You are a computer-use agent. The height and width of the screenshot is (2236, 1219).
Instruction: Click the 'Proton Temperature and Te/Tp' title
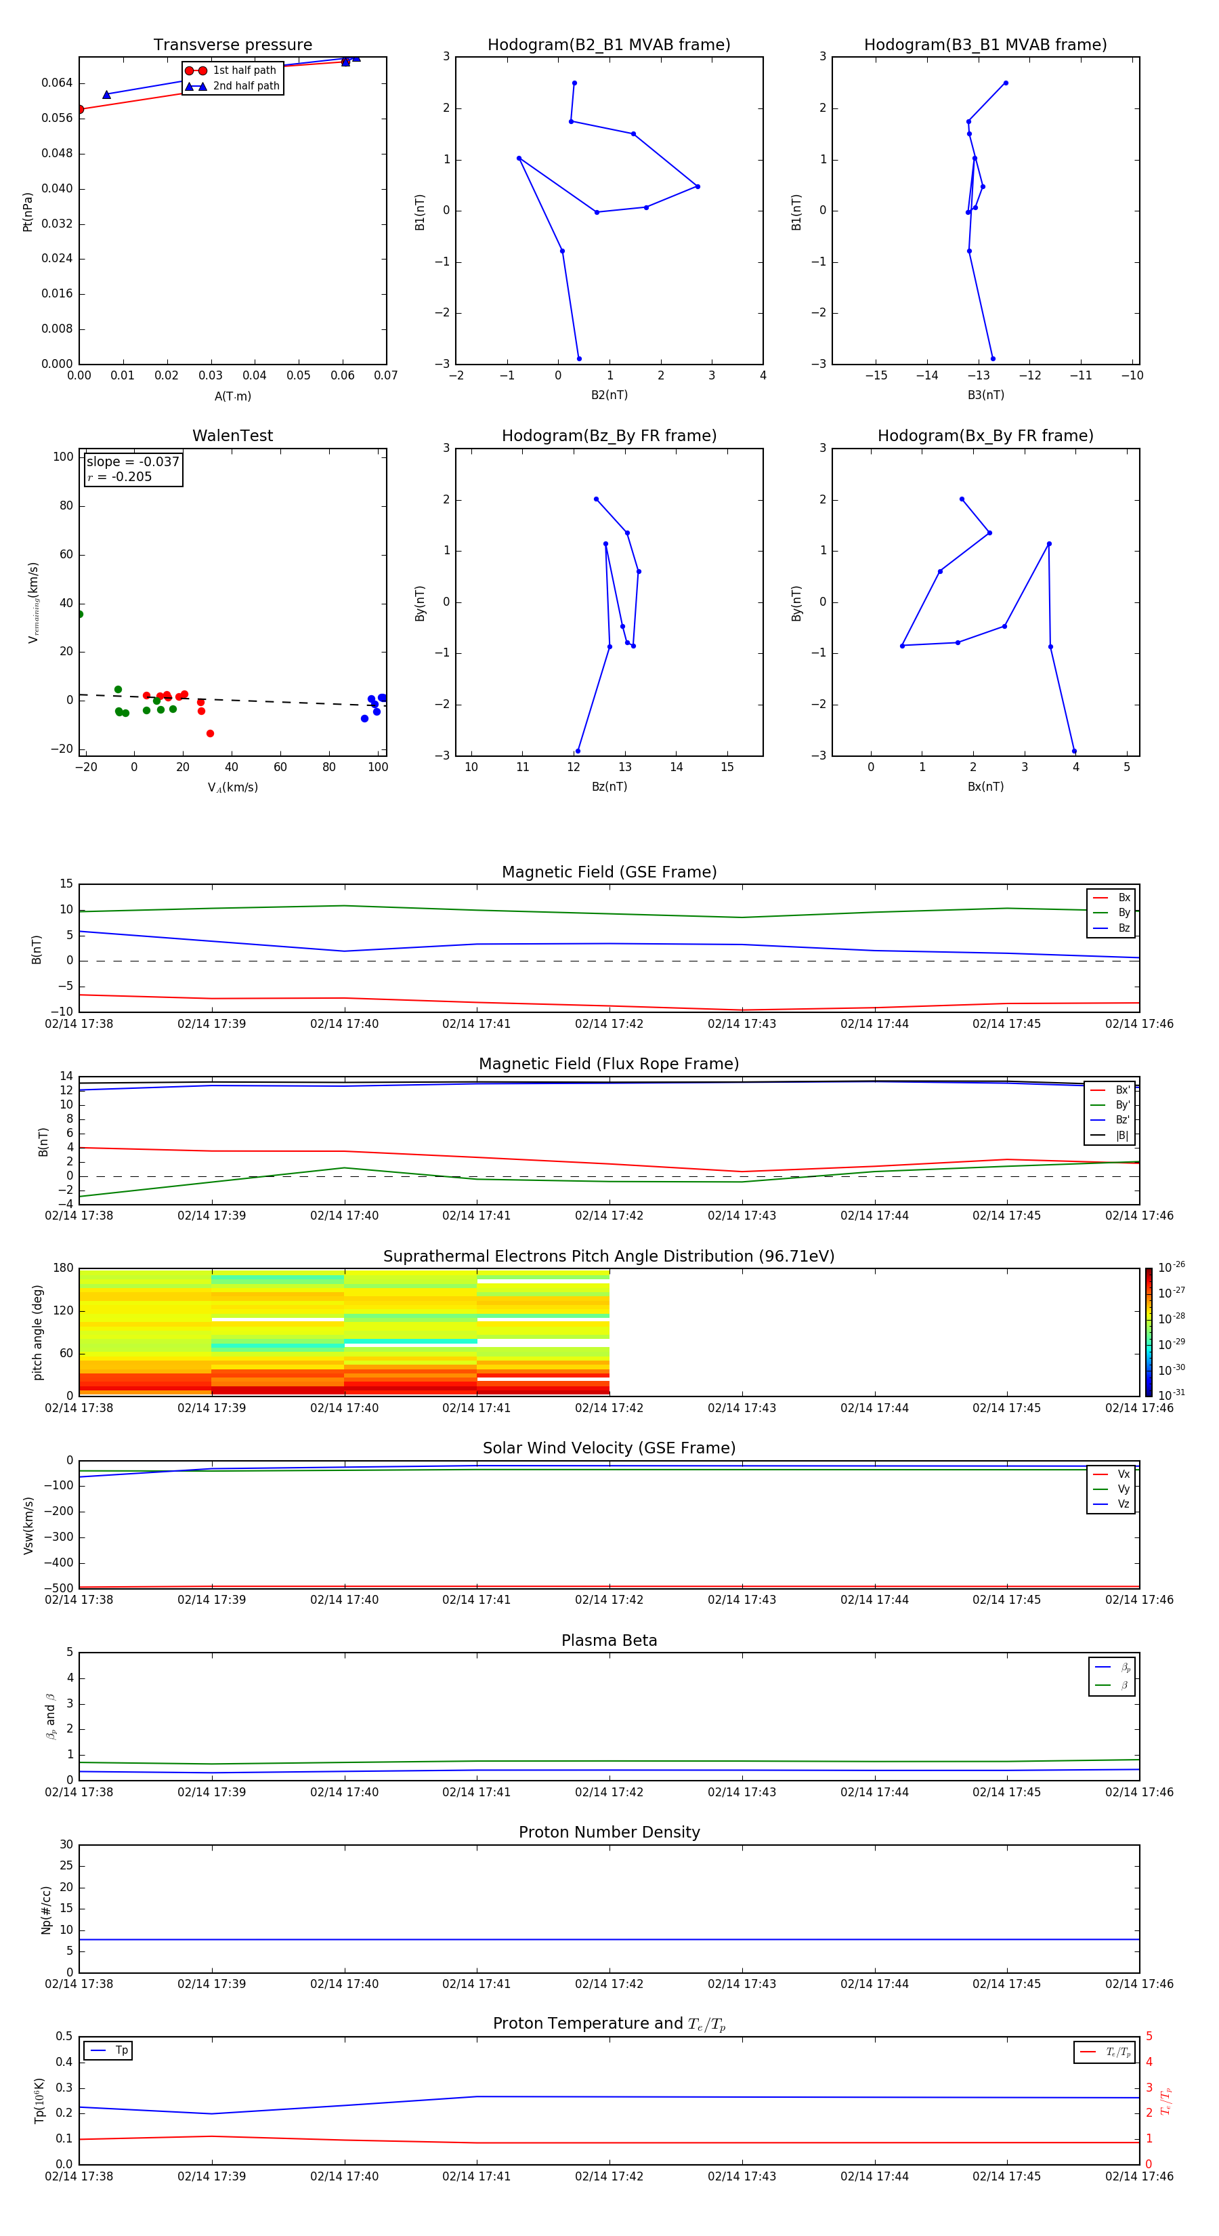(609, 2023)
